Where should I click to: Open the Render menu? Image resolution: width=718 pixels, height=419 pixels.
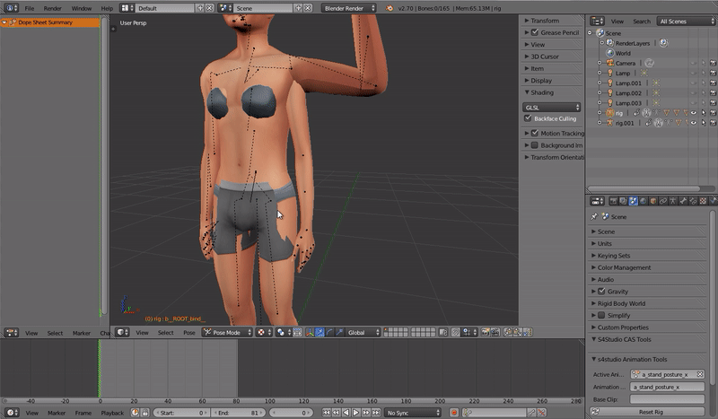[53, 7]
